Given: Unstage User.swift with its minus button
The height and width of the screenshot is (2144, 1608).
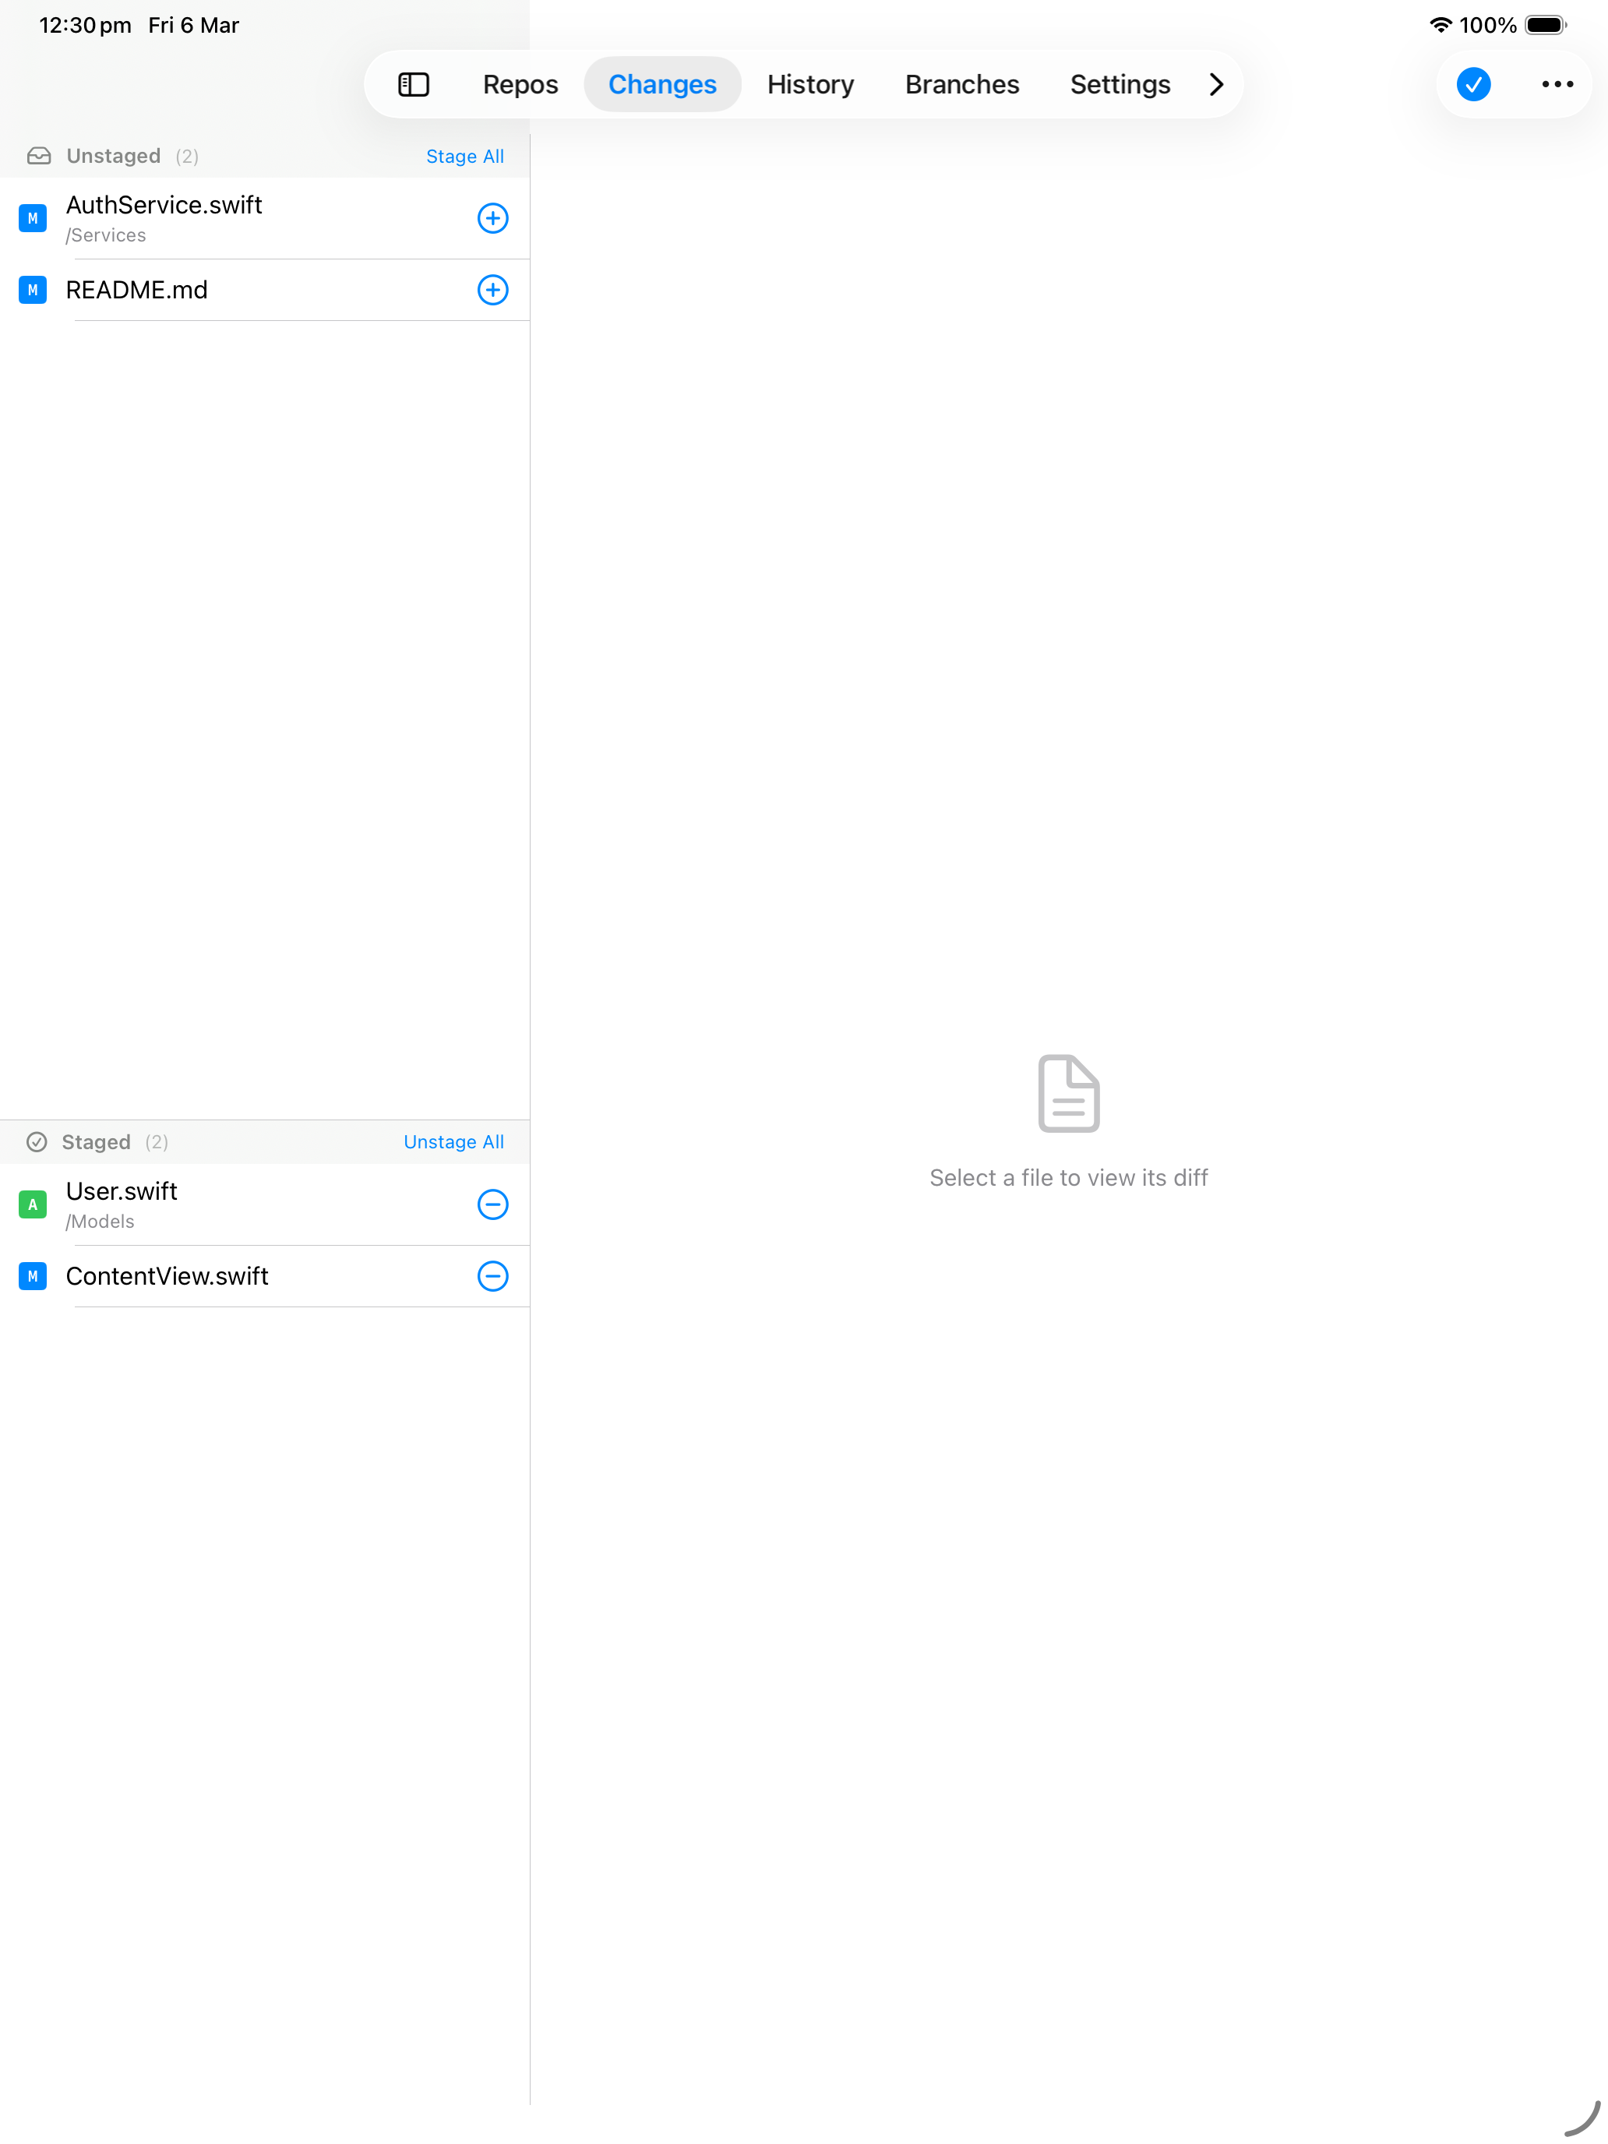Looking at the screenshot, I should point(492,1204).
